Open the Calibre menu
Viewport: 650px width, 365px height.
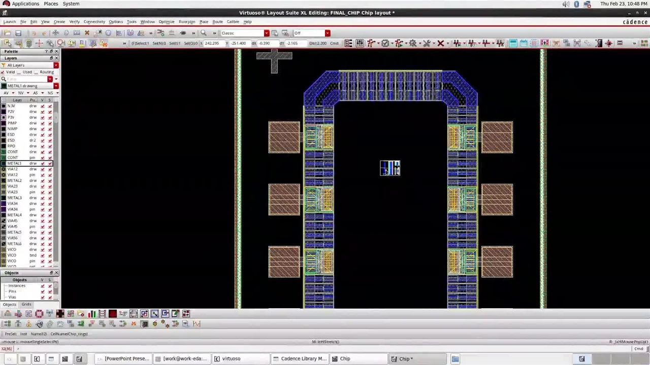233,22
